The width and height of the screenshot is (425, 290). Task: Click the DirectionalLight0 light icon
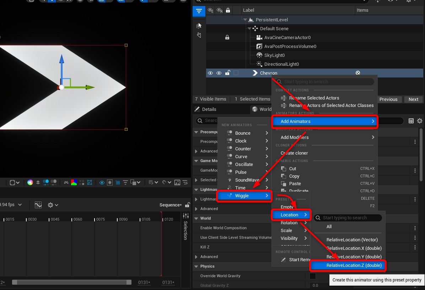(259, 64)
